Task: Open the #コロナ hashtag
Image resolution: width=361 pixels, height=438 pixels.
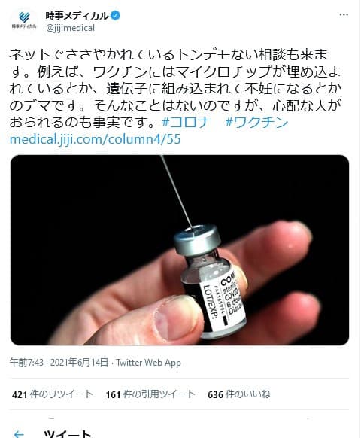Action: pyautogui.click(x=187, y=123)
